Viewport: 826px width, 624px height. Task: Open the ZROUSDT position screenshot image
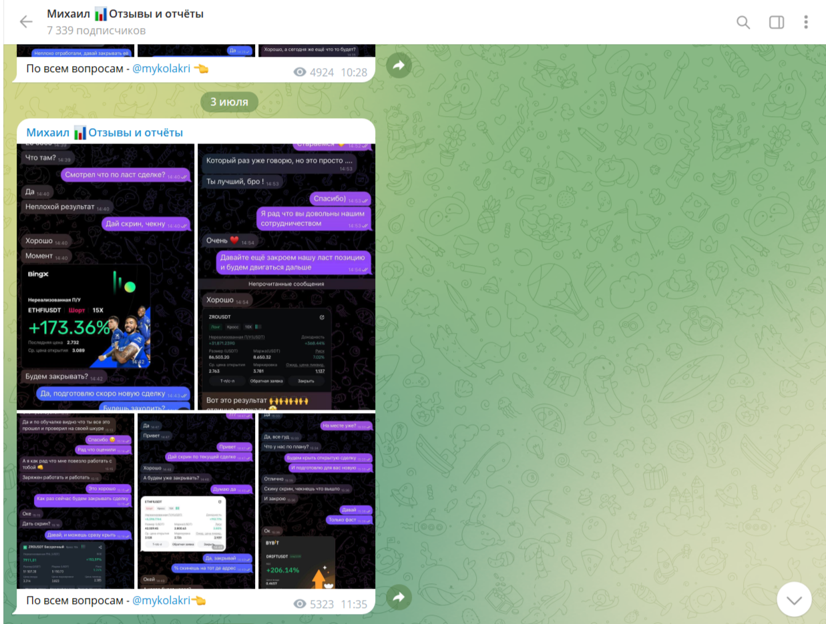click(286, 276)
